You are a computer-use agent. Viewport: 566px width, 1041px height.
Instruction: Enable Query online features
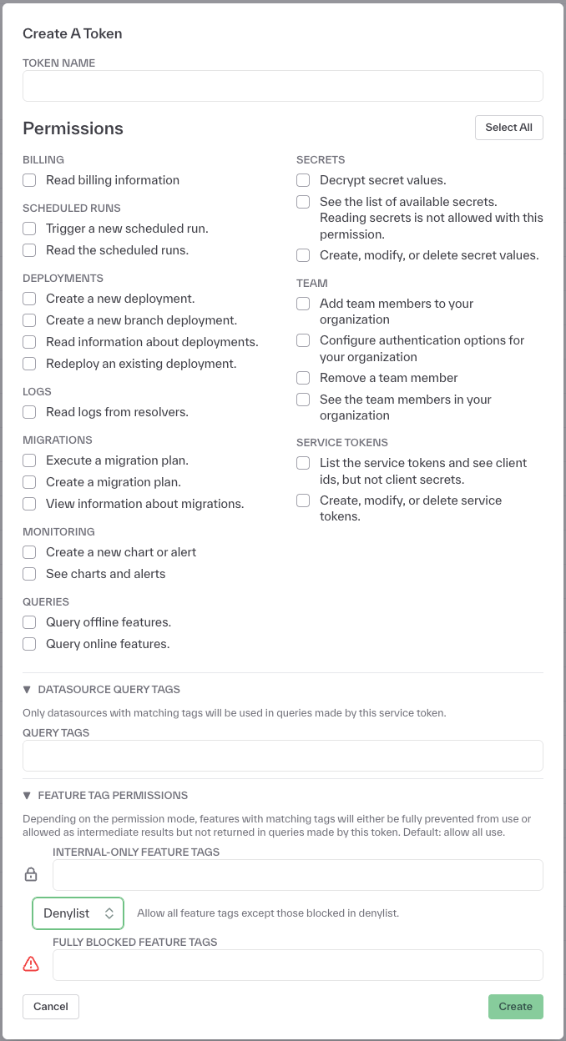[29, 644]
